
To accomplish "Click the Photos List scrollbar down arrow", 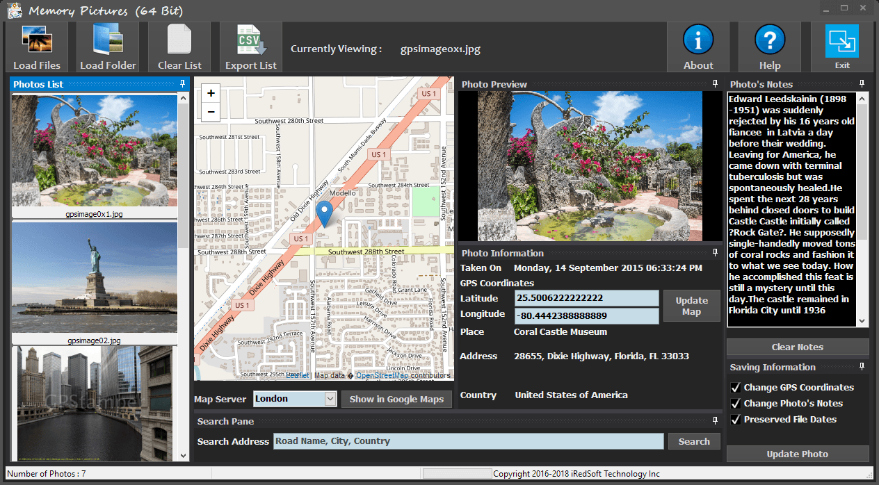I will 184,456.
